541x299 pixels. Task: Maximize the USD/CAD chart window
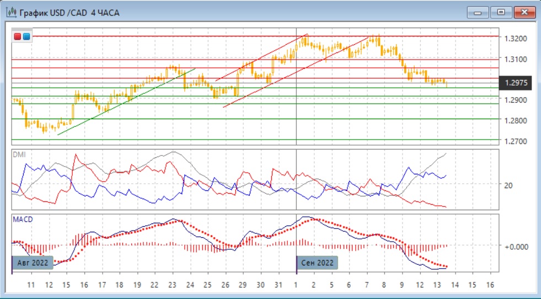pos(501,12)
